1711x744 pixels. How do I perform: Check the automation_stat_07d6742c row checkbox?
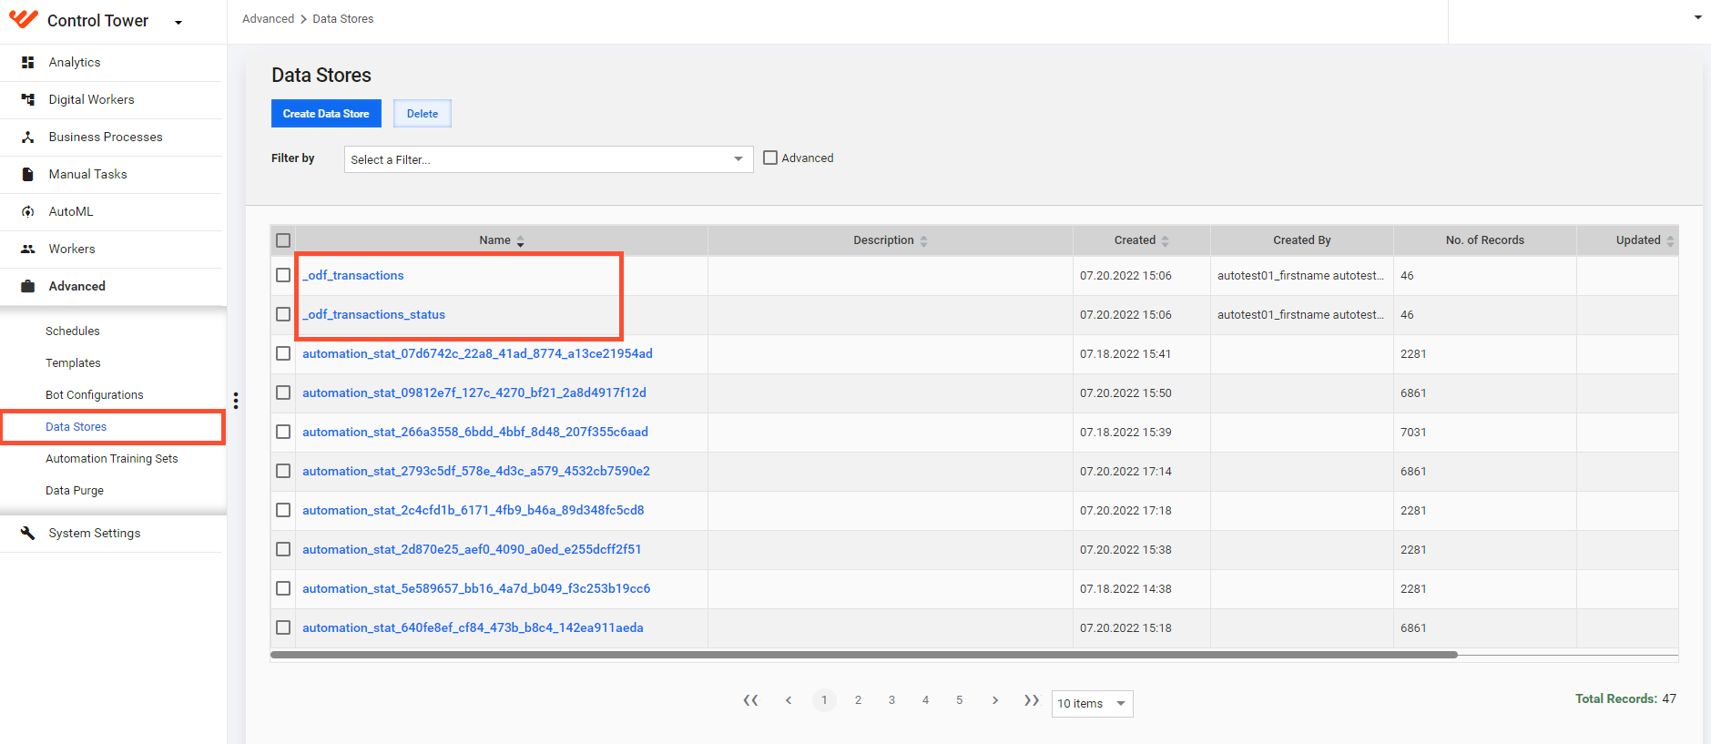(283, 353)
